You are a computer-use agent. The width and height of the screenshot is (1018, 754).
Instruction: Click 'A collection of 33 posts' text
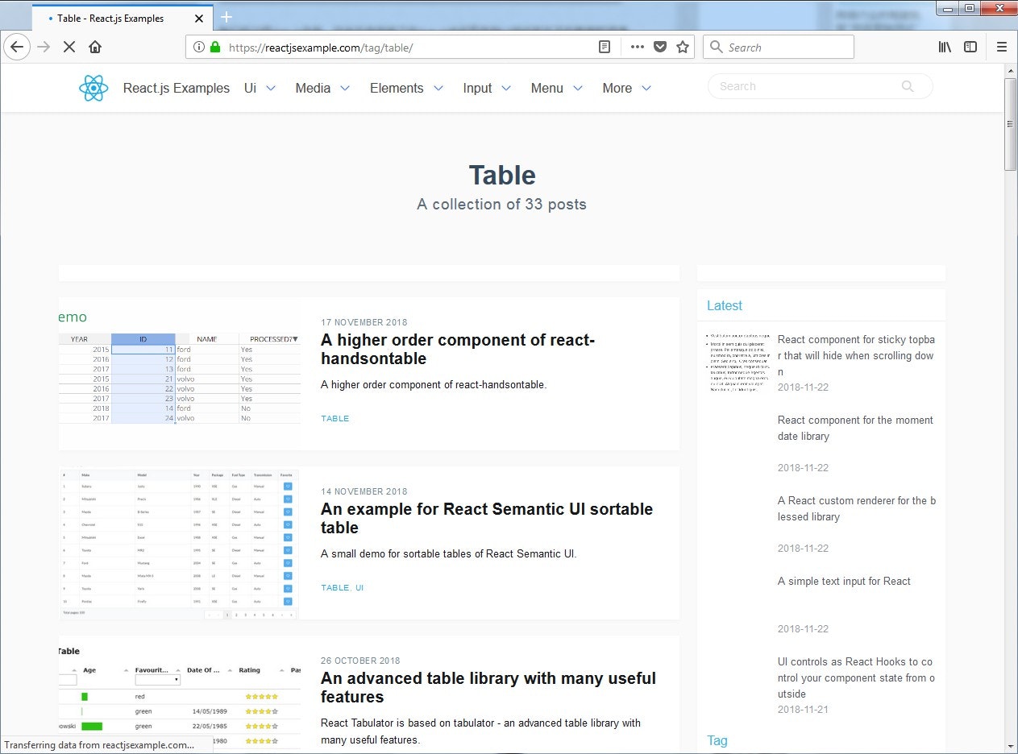[501, 205]
